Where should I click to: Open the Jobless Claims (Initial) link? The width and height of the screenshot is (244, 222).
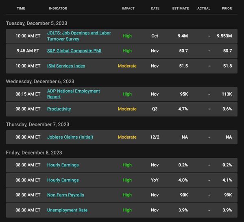tap(70, 137)
